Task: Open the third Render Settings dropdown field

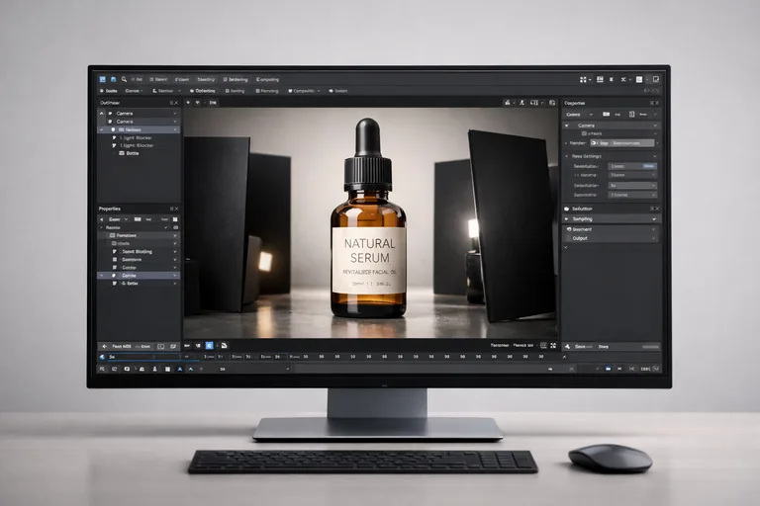Action: (x=632, y=186)
